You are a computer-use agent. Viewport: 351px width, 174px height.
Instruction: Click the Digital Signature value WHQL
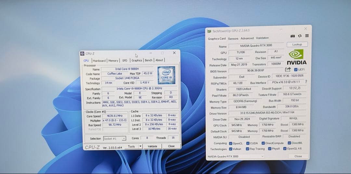(x=293, y=118)
